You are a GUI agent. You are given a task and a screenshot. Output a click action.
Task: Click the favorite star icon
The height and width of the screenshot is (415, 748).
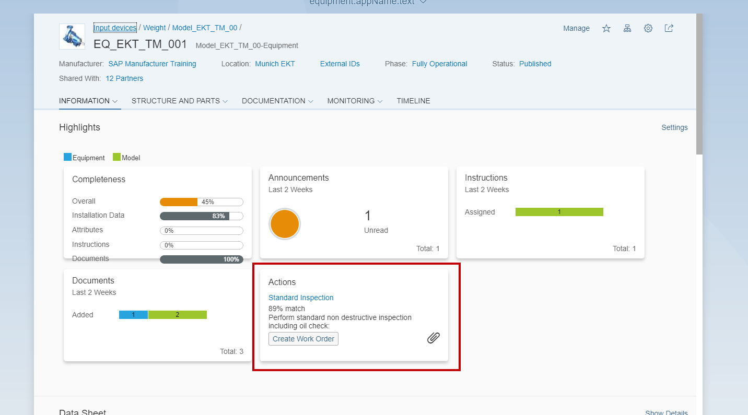click(606, 28)
